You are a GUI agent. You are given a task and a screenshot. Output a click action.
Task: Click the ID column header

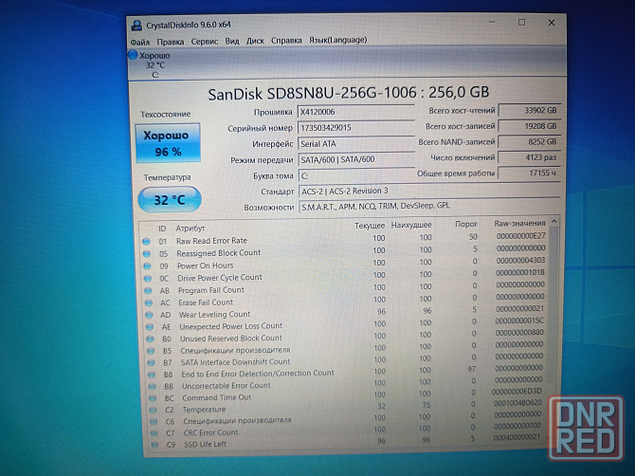(162, 229)
